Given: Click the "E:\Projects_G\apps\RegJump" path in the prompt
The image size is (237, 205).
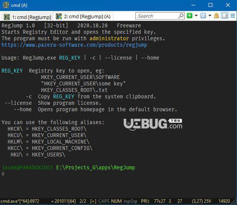Looking at the screenshot, I should [x=96, y=168].
